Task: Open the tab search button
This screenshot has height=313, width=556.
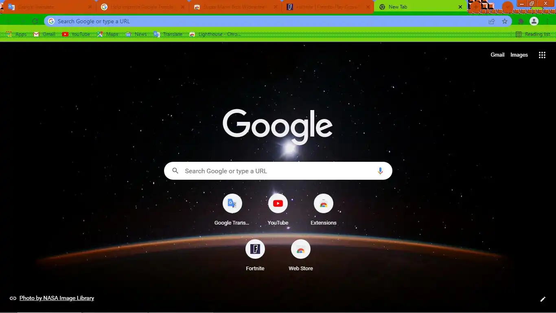Action: (507, 7)
